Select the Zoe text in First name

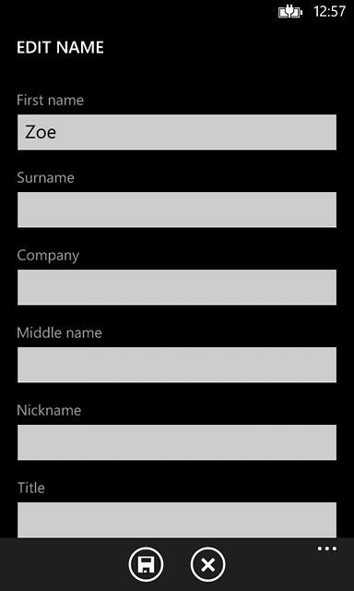41,133
